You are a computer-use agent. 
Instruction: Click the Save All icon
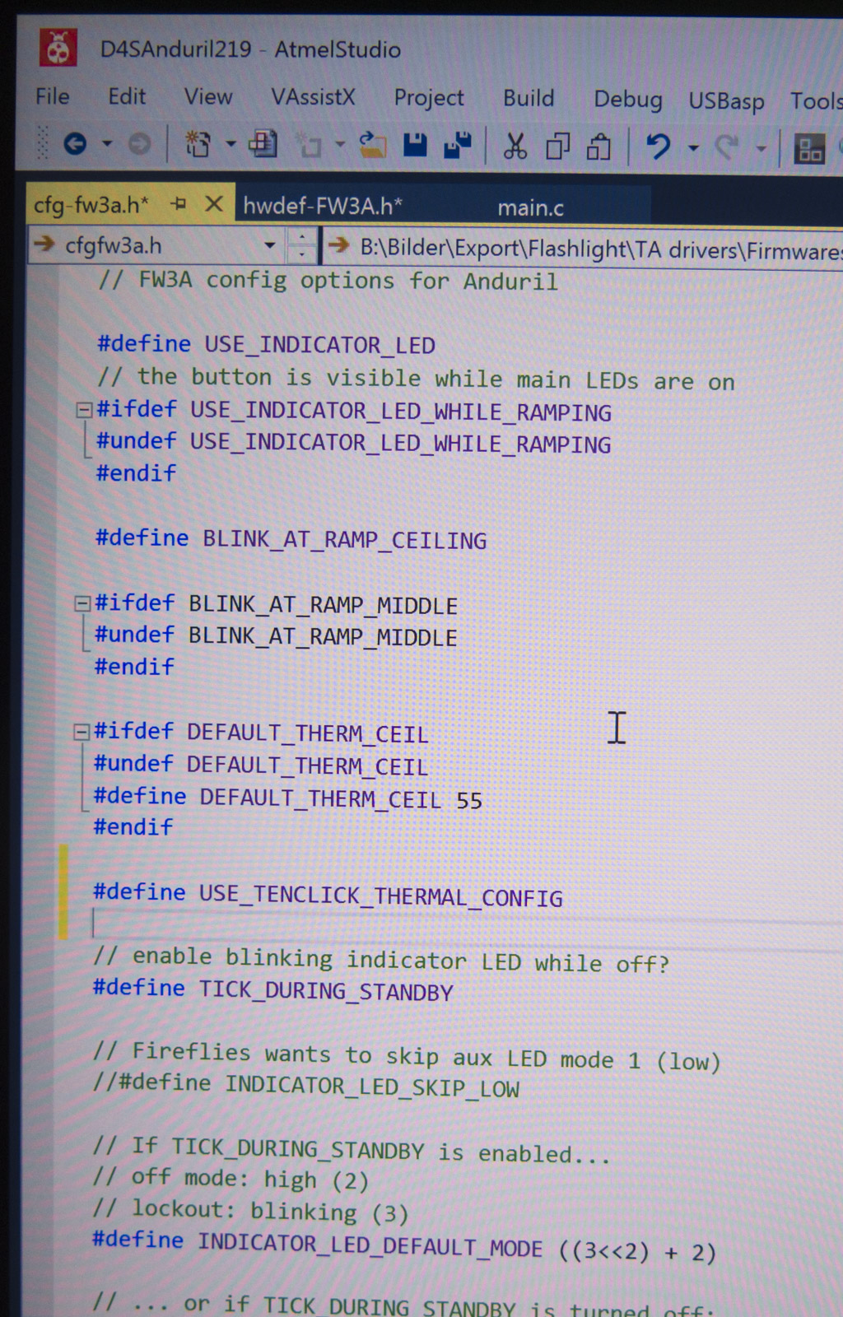[x=457, y=146]
